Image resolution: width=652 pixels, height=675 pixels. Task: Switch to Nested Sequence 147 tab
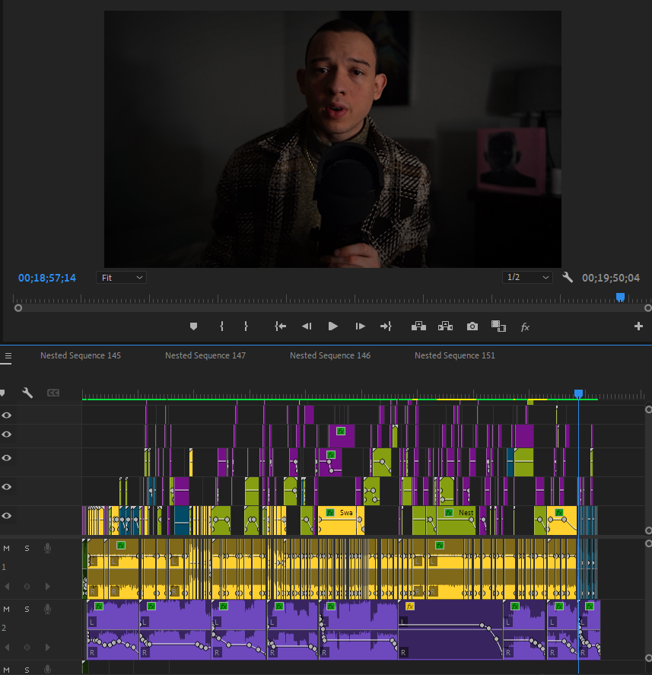tap(205, 355)
